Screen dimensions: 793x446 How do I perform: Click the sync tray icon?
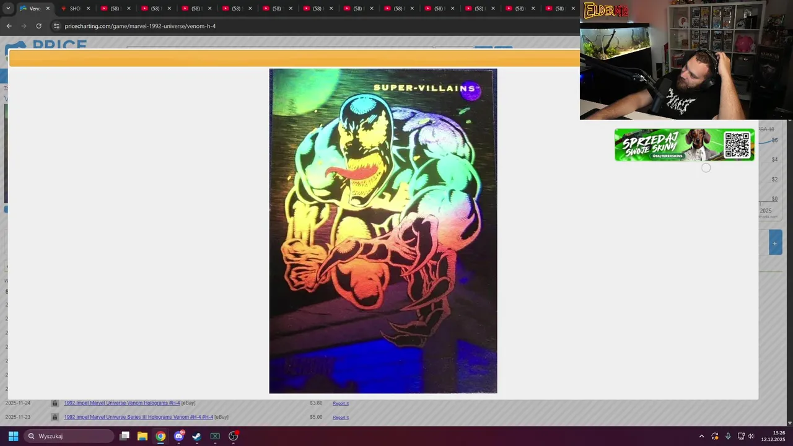coord(715,436)
